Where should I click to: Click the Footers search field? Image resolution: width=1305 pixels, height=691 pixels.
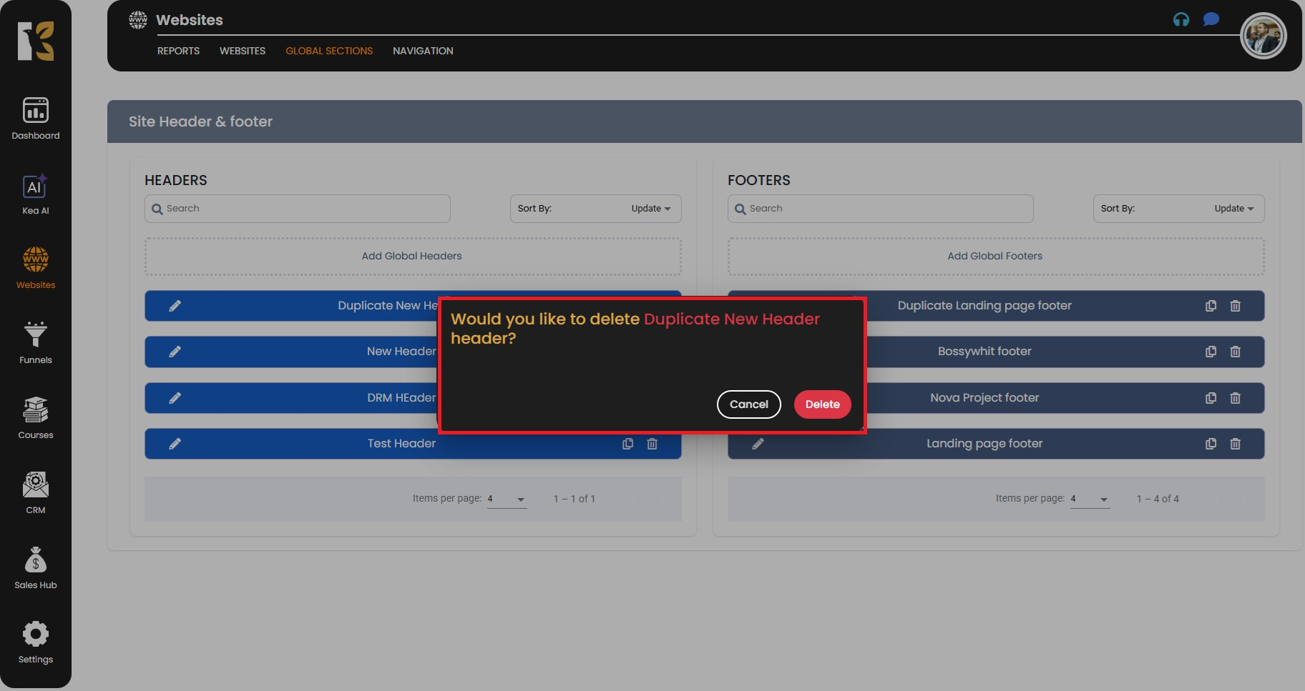click(x=880, y=209)
